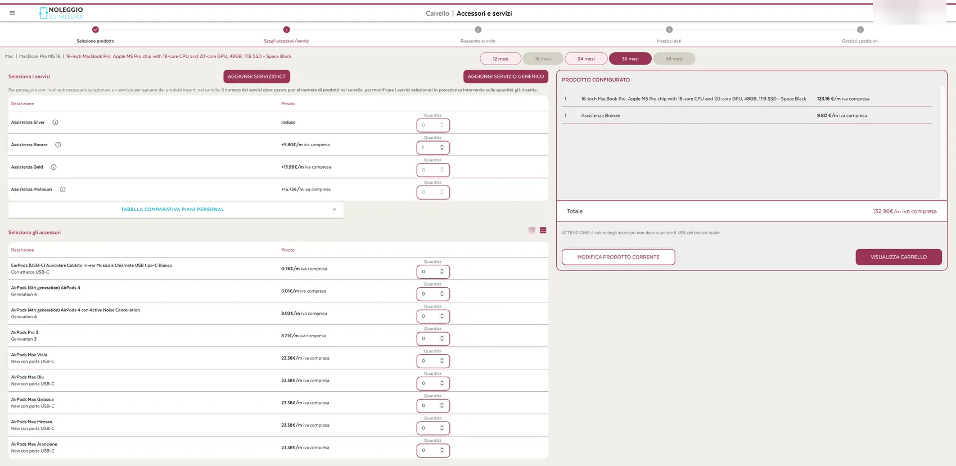This screenshot has width=956, height=466.
Task: Click the Noleggio Su Misura logo
Action: click(x=61, y=13)
